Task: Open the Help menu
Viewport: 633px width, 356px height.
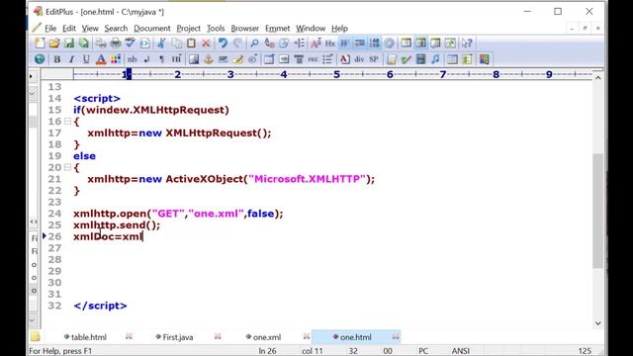Action: pos(339,29)
